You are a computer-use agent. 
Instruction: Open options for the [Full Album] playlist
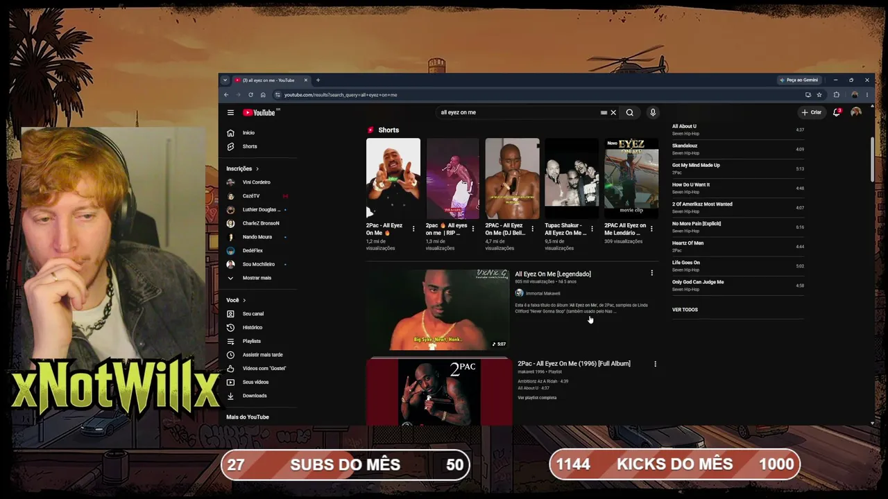tap(655, 364)
